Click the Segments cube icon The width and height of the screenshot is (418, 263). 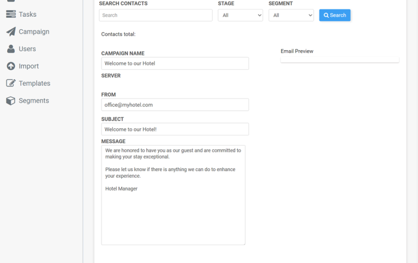11,101
